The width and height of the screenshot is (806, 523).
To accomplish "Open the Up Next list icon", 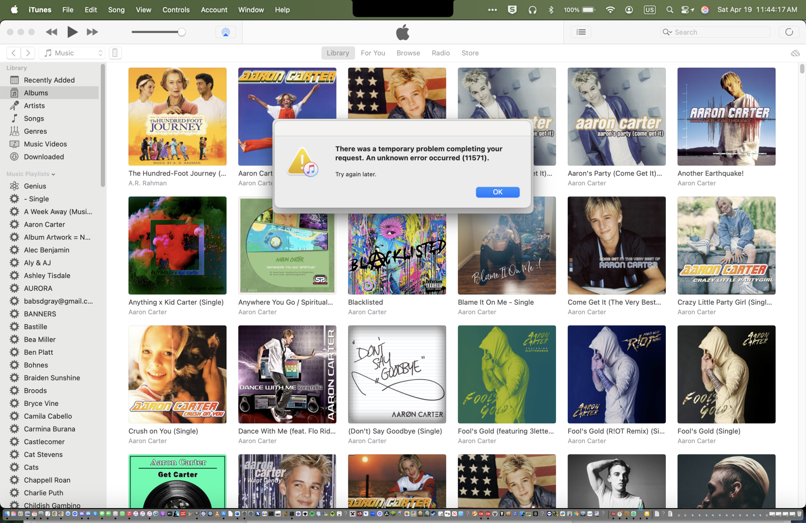I will [581, 32].
